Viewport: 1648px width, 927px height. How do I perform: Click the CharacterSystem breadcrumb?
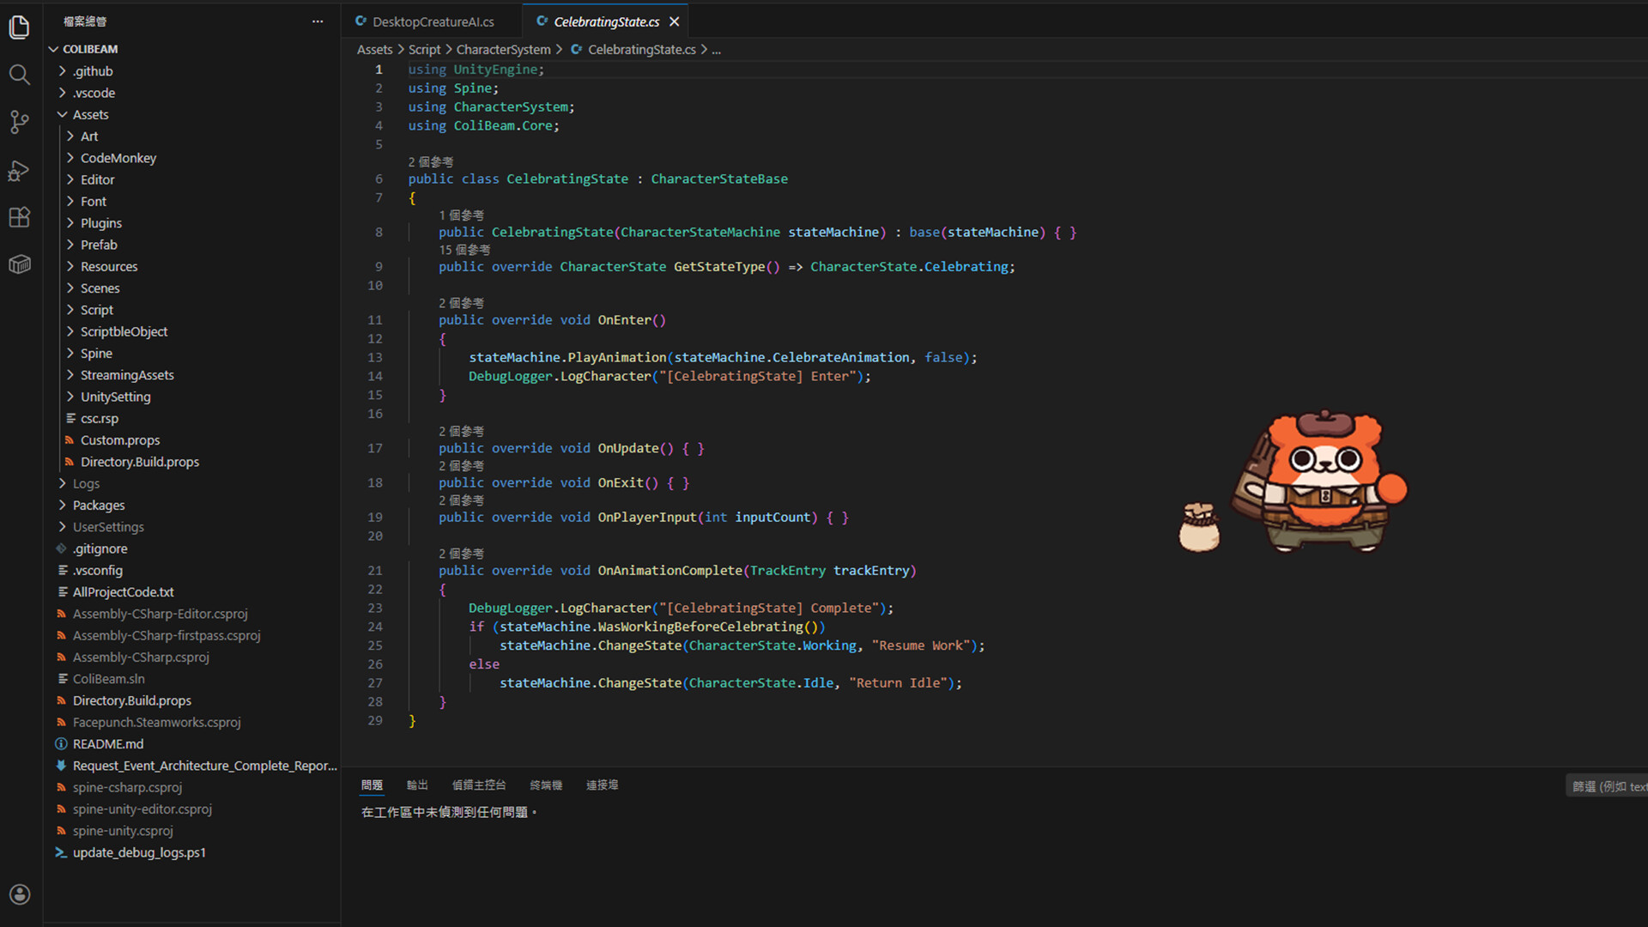coord(503,50)
